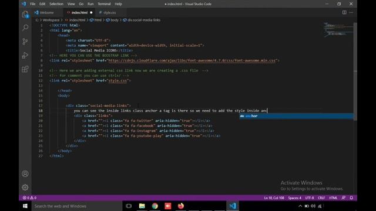376x211 pixels.
Task: Open the Go menu
Action: (x=81, y=4)
